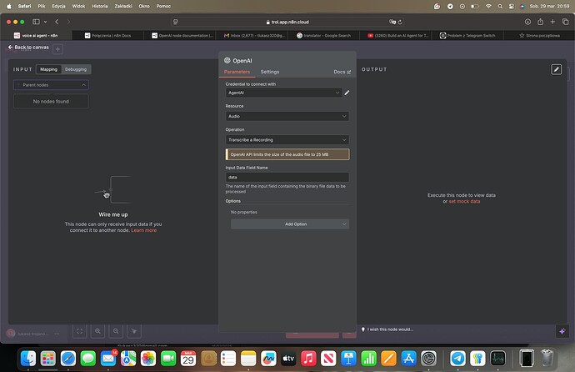Screen dimensions: 575x372
Task: Open Safari downloads button
Action: pos(527,22)
